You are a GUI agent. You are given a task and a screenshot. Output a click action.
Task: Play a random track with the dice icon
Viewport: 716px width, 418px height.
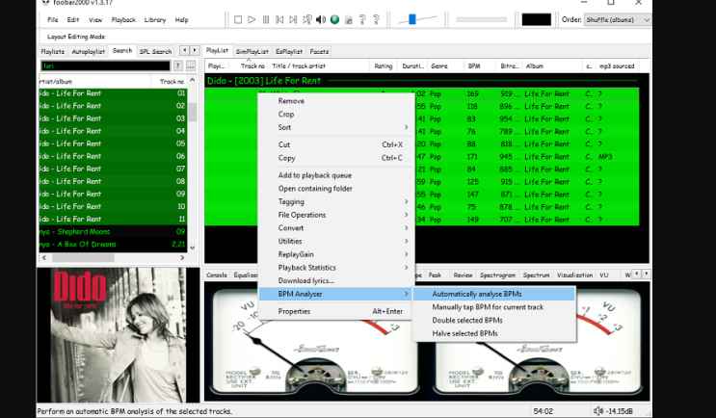(x=307, y=19)
